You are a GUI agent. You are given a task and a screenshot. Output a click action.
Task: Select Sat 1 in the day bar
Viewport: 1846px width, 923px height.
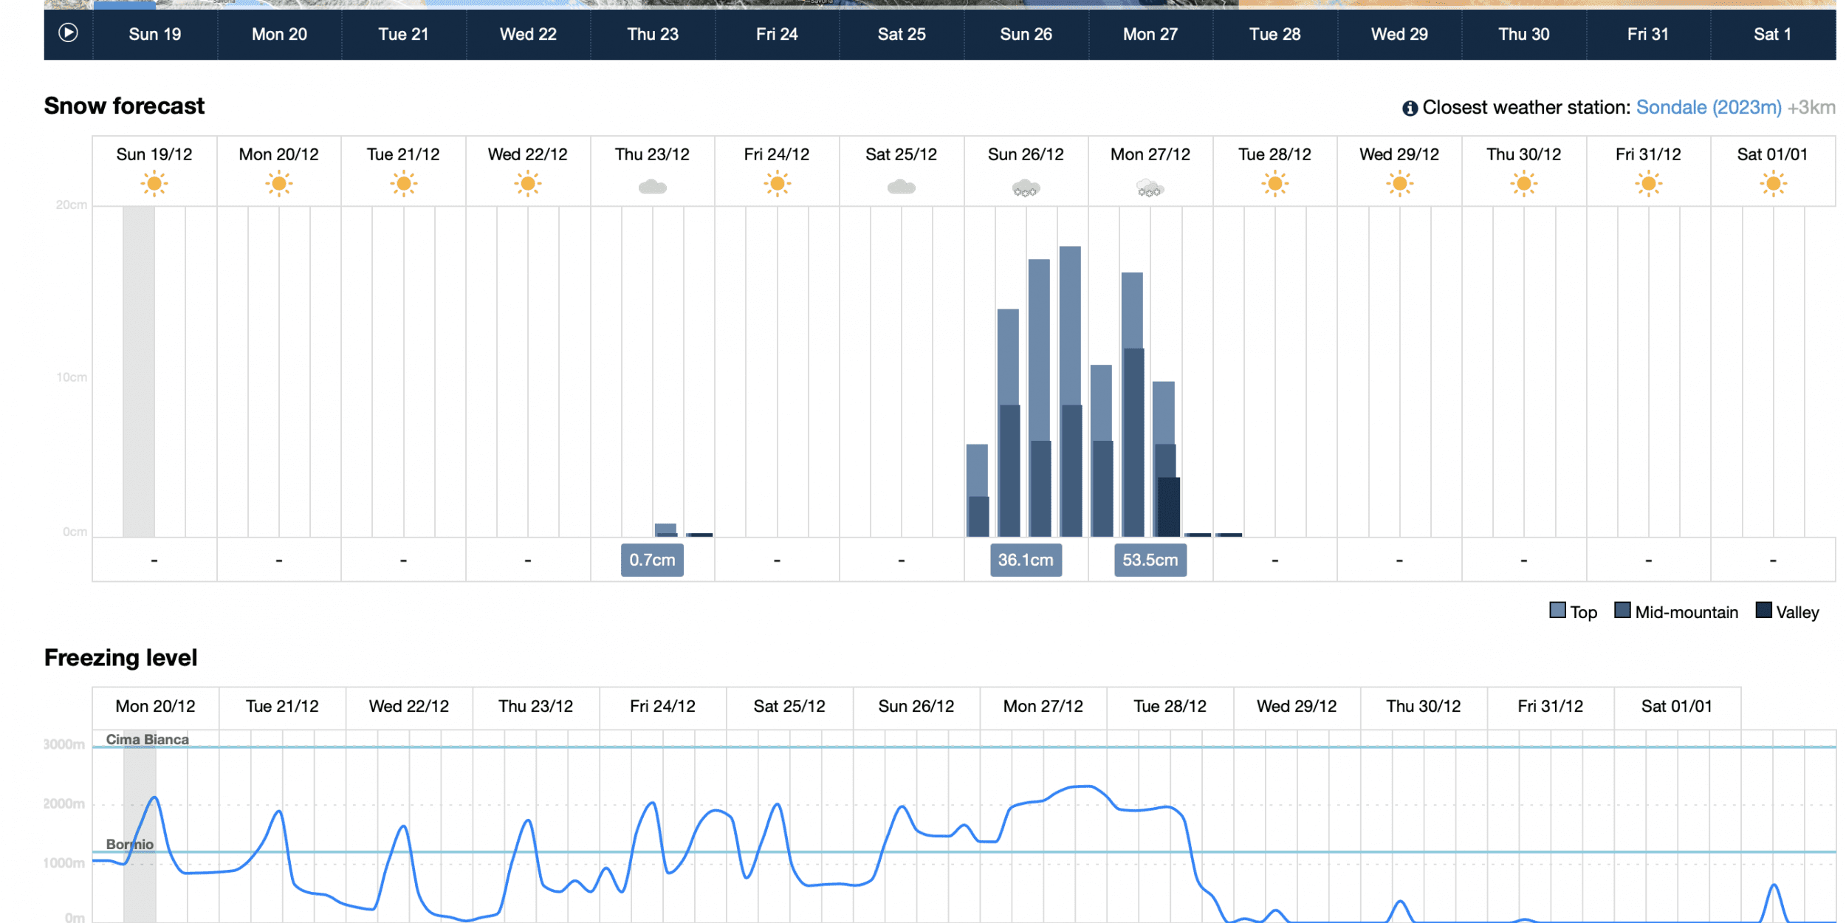[1772, 34]
